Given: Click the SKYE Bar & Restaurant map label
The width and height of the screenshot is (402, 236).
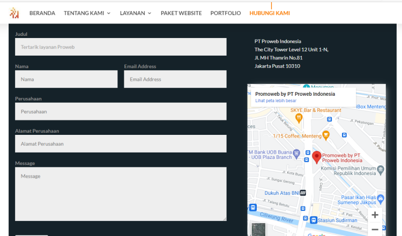Looking at the screenshot, I should [316, 110].
